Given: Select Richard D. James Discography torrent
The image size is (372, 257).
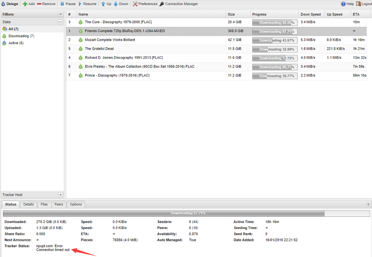Looking at the screenshot, I should 124,58.
